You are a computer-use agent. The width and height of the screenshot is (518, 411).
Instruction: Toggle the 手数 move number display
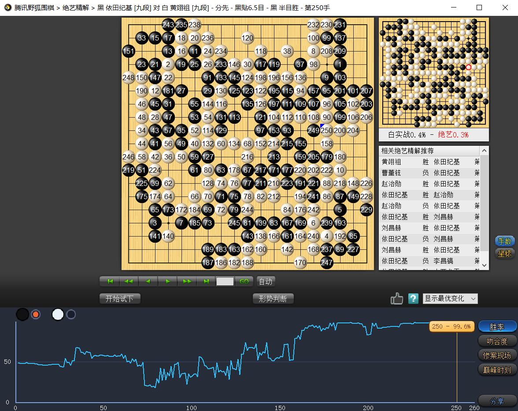point(504,241)
